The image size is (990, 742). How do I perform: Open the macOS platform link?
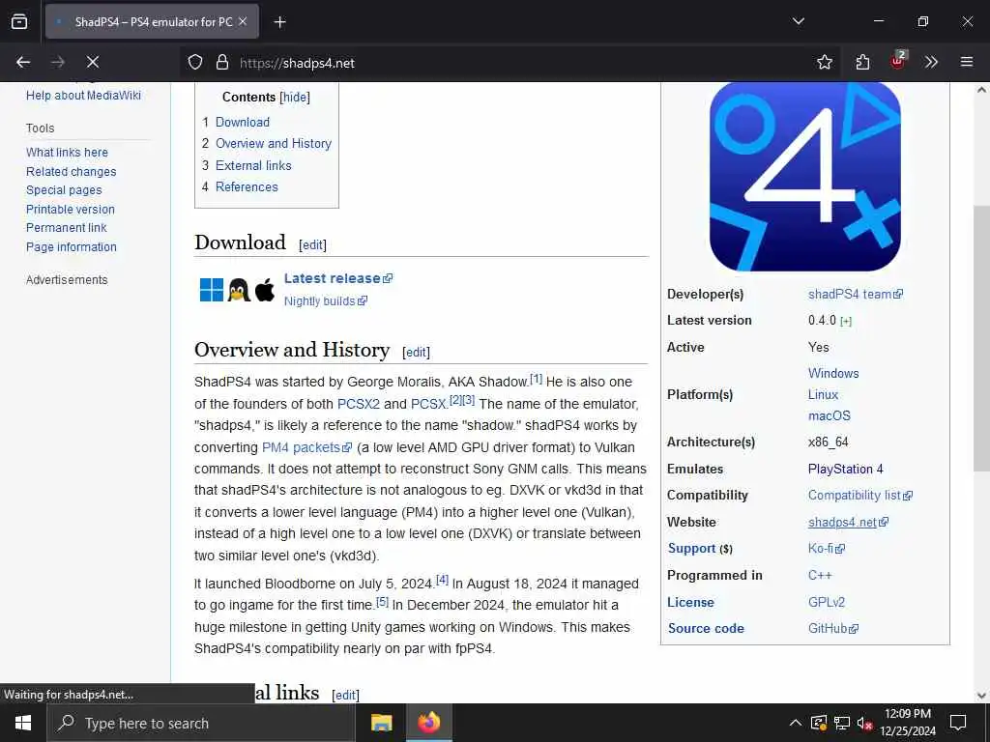point(829,415)
